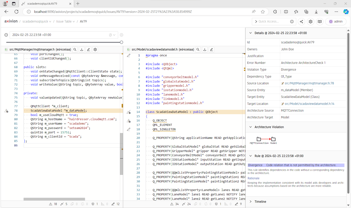
Task: Toggle architecture violations filter showing 24
Action: click(x=187, y=204)
